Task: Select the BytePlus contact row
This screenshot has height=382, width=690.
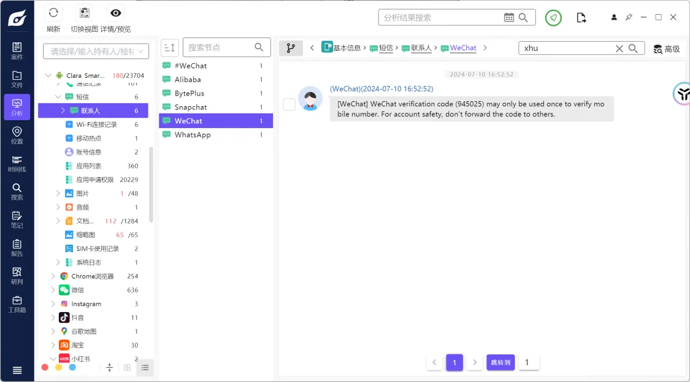Action: (216, 93)
